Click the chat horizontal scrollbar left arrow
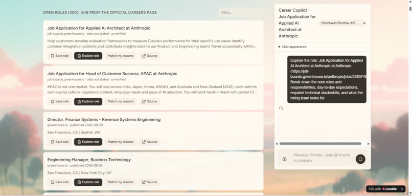The width and height of the screenshot is (412, 196). point(277,144)
